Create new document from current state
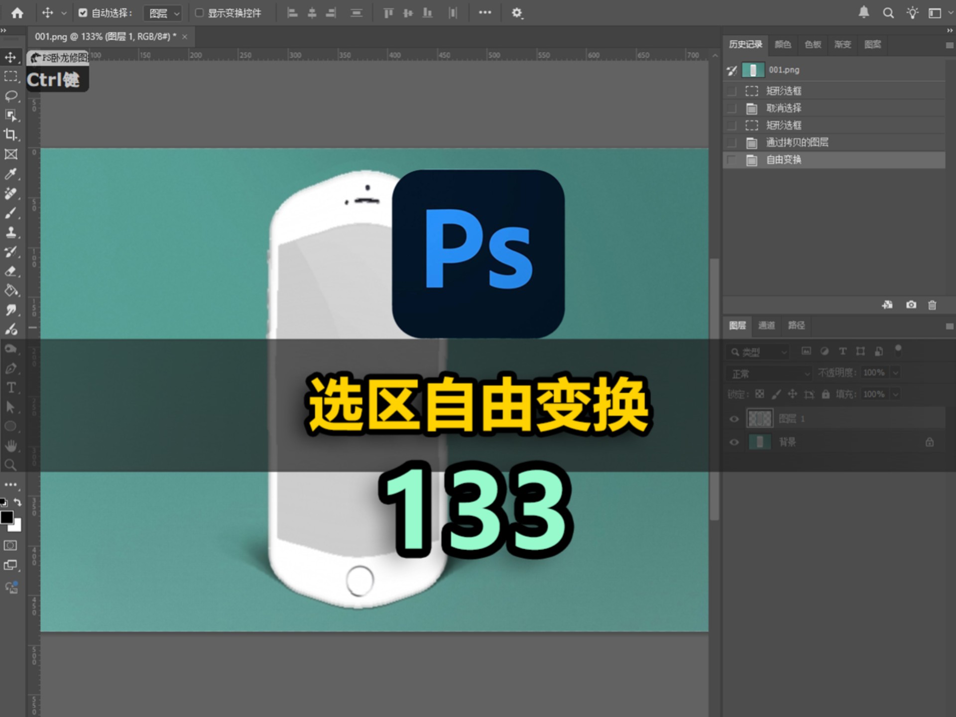This screenshot has width=956, height=717. [x=887, y=305]
